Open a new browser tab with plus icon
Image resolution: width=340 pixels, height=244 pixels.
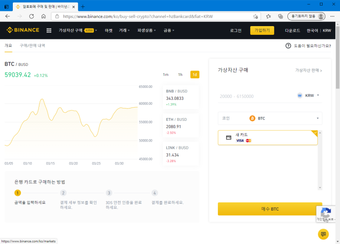pos(83,7)
